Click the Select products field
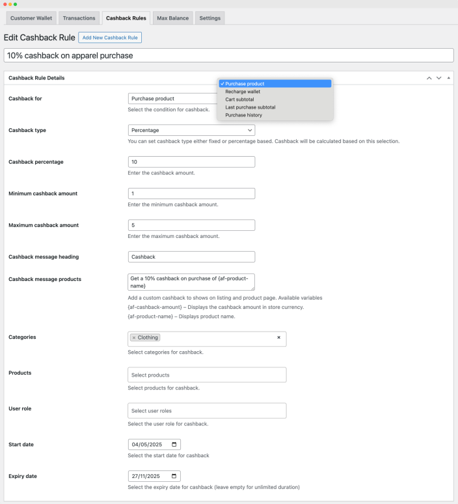Image resolution: width=458 pixels, height=504 pixels. 207,375
